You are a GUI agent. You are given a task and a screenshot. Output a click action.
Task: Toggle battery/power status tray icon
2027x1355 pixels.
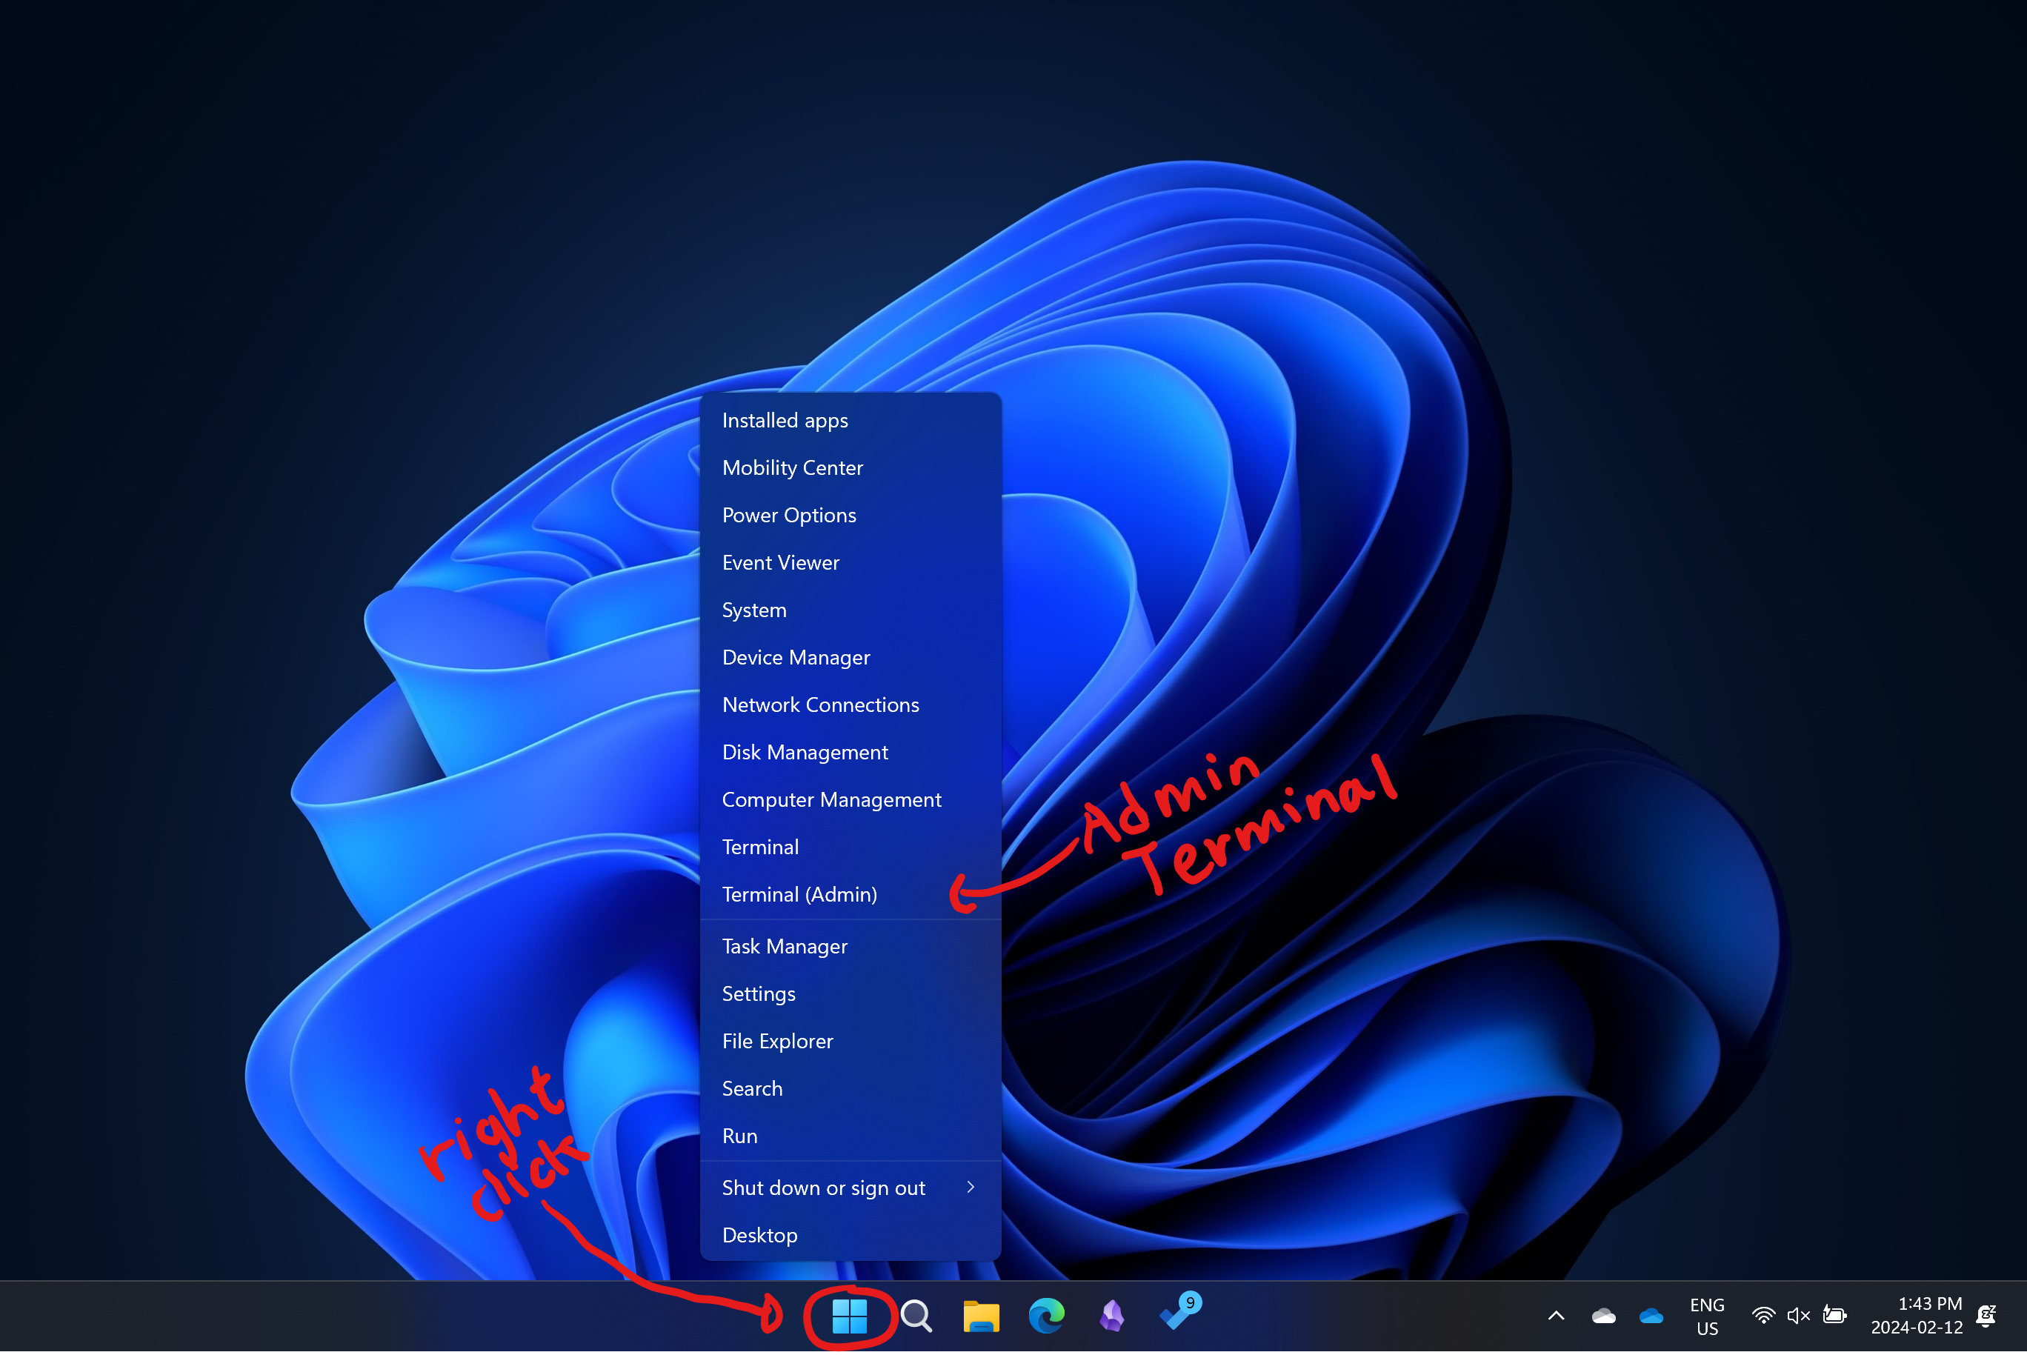[1834, 1314]
